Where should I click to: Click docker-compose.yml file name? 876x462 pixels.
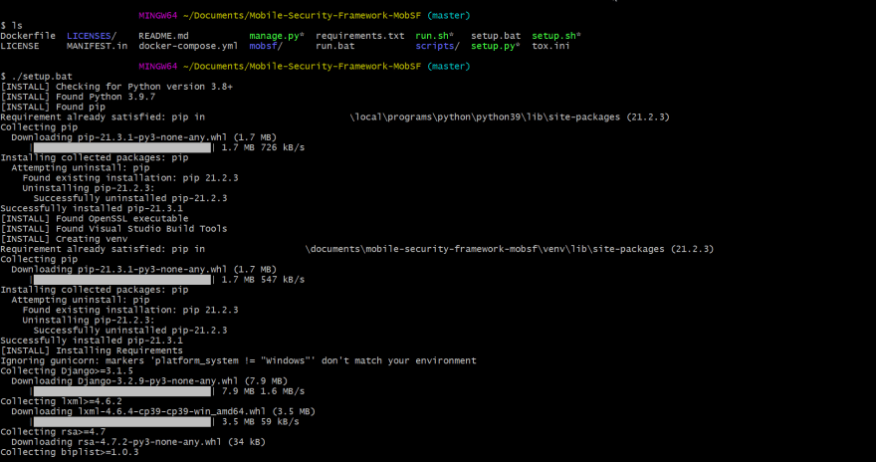coord(188,46)
